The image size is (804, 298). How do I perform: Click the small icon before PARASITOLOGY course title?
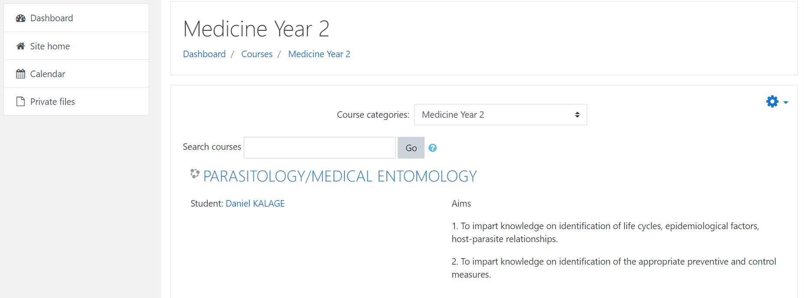[195, 174]
